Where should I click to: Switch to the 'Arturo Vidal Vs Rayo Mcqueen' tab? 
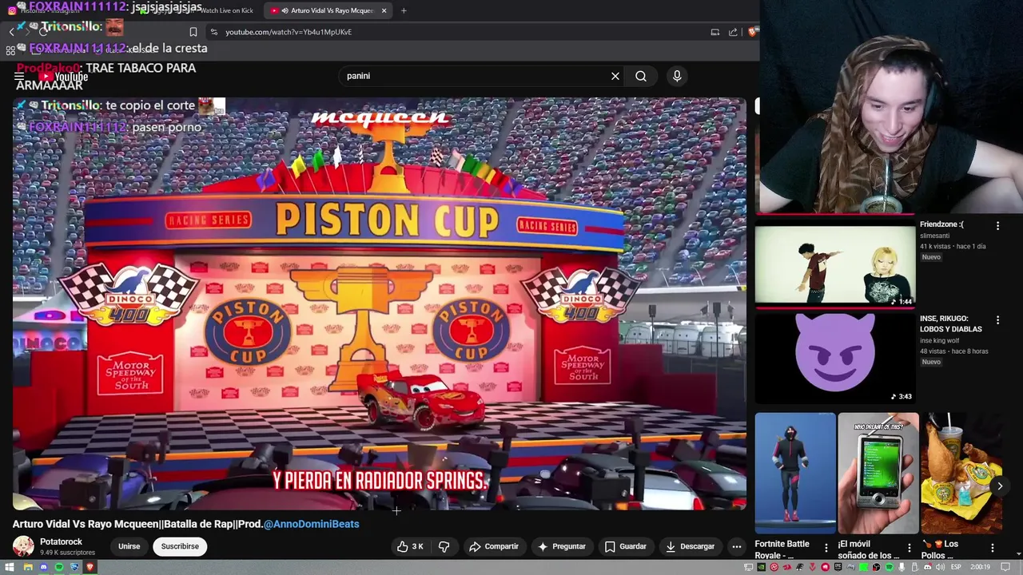tap(328, 10)
